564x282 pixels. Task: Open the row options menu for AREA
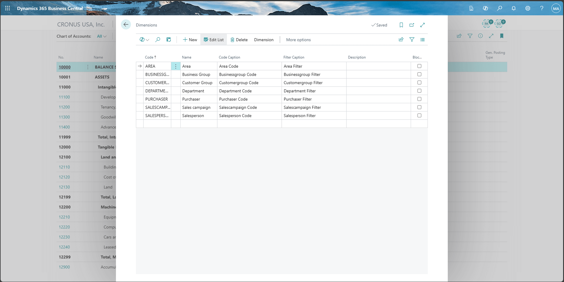175,66
